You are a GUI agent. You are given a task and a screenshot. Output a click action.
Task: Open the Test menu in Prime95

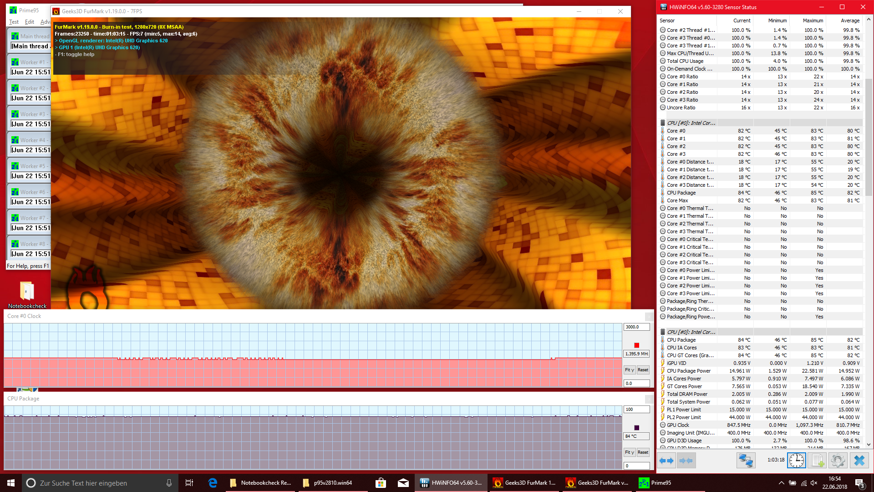point(14,22)
